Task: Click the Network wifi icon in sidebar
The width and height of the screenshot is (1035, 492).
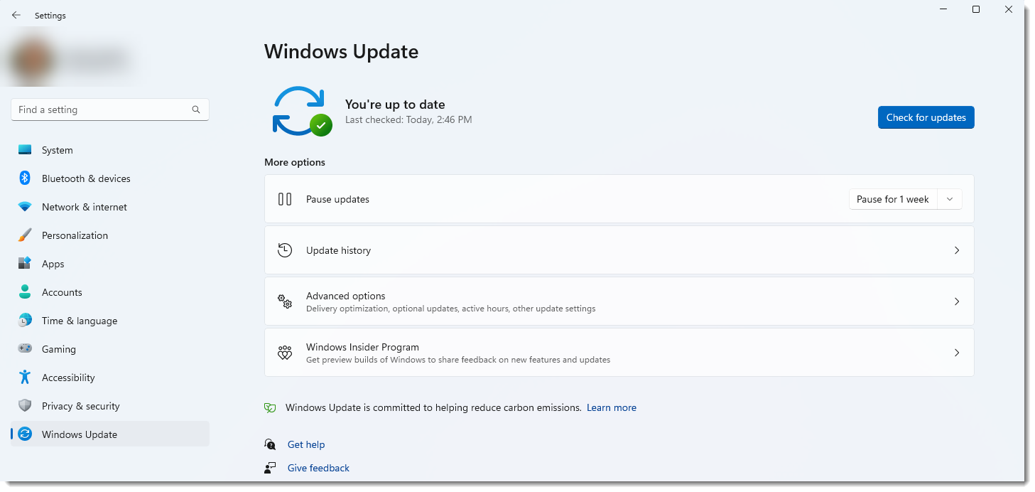Action: 25,207
